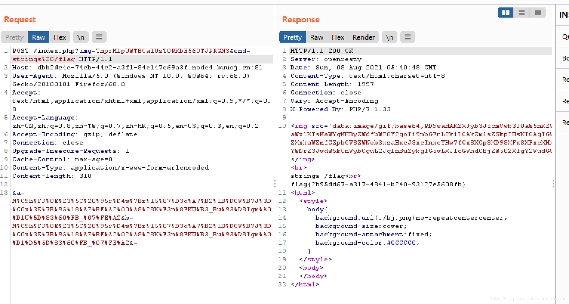Screen dimensions: 569x304
Task: Click the strings /flag output line
Action: click(x=326, y=176)
